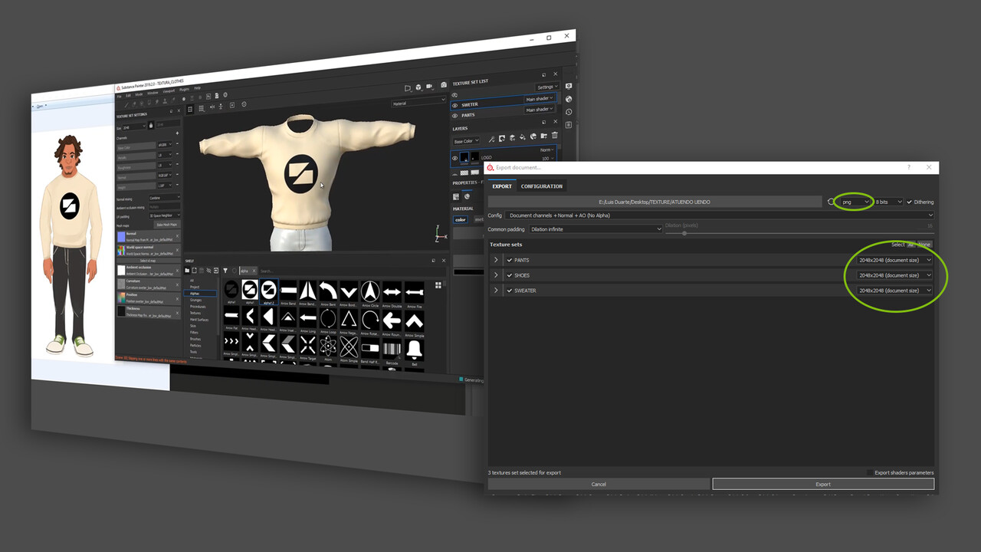Uncheck the SHOES texture set checkbox
Viewport: 981px width, 552px height.
click(510, 275)
